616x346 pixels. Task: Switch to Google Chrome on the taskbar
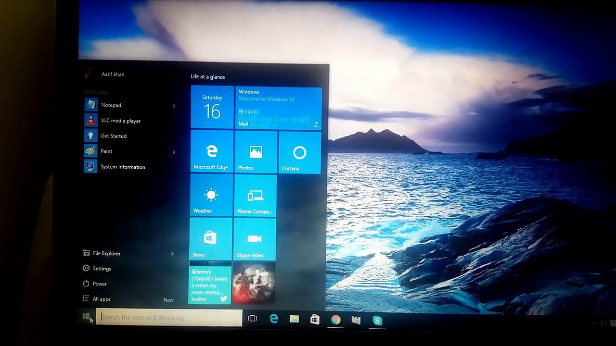tap(336, 320)
